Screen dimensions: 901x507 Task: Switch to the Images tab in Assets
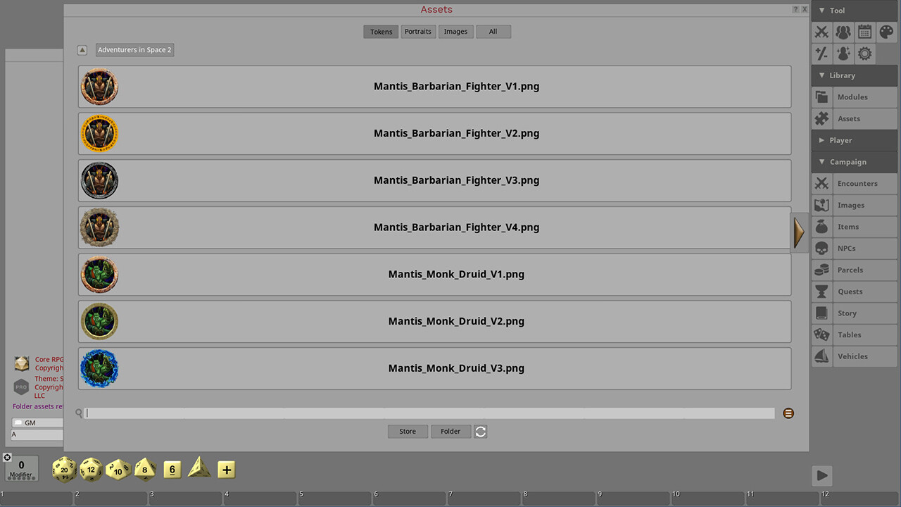point(455,31)
